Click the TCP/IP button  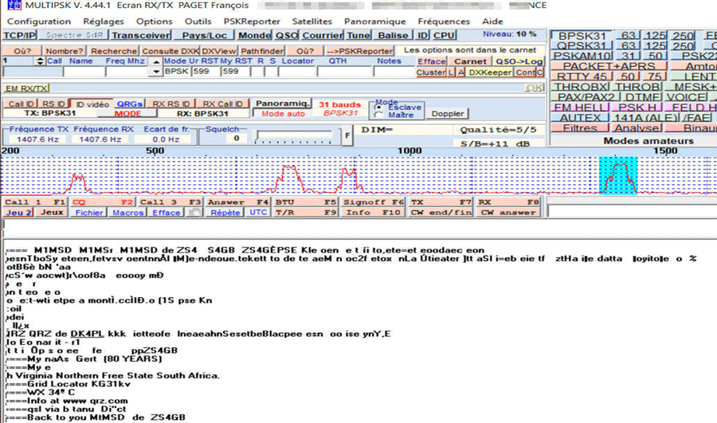coord(19,35)
